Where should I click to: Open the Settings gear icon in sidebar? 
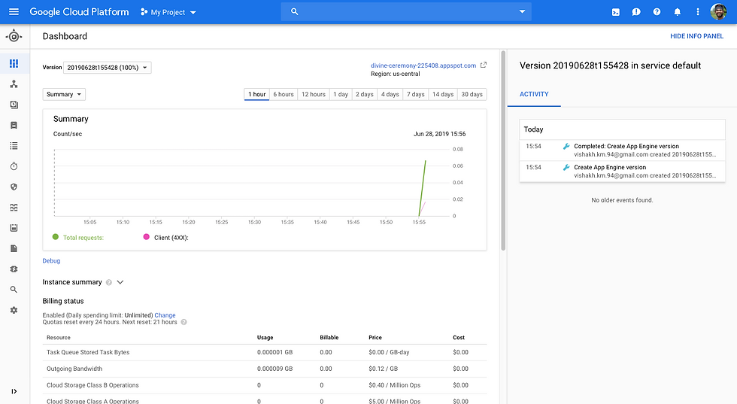[x=14, y=311]
